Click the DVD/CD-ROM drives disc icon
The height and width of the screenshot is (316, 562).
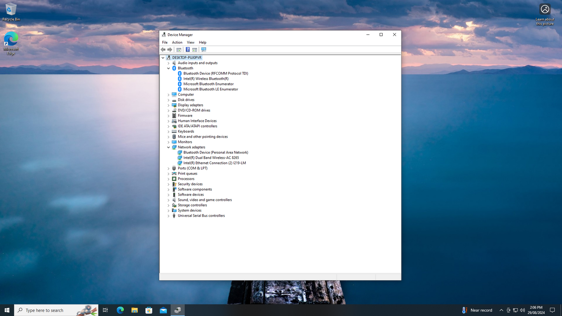[x=174, y=110]
